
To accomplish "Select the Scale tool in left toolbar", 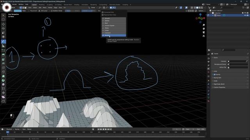I will tap(4, 33).
